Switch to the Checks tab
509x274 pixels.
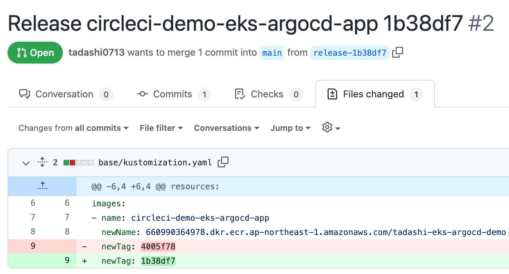pos(269,94)
